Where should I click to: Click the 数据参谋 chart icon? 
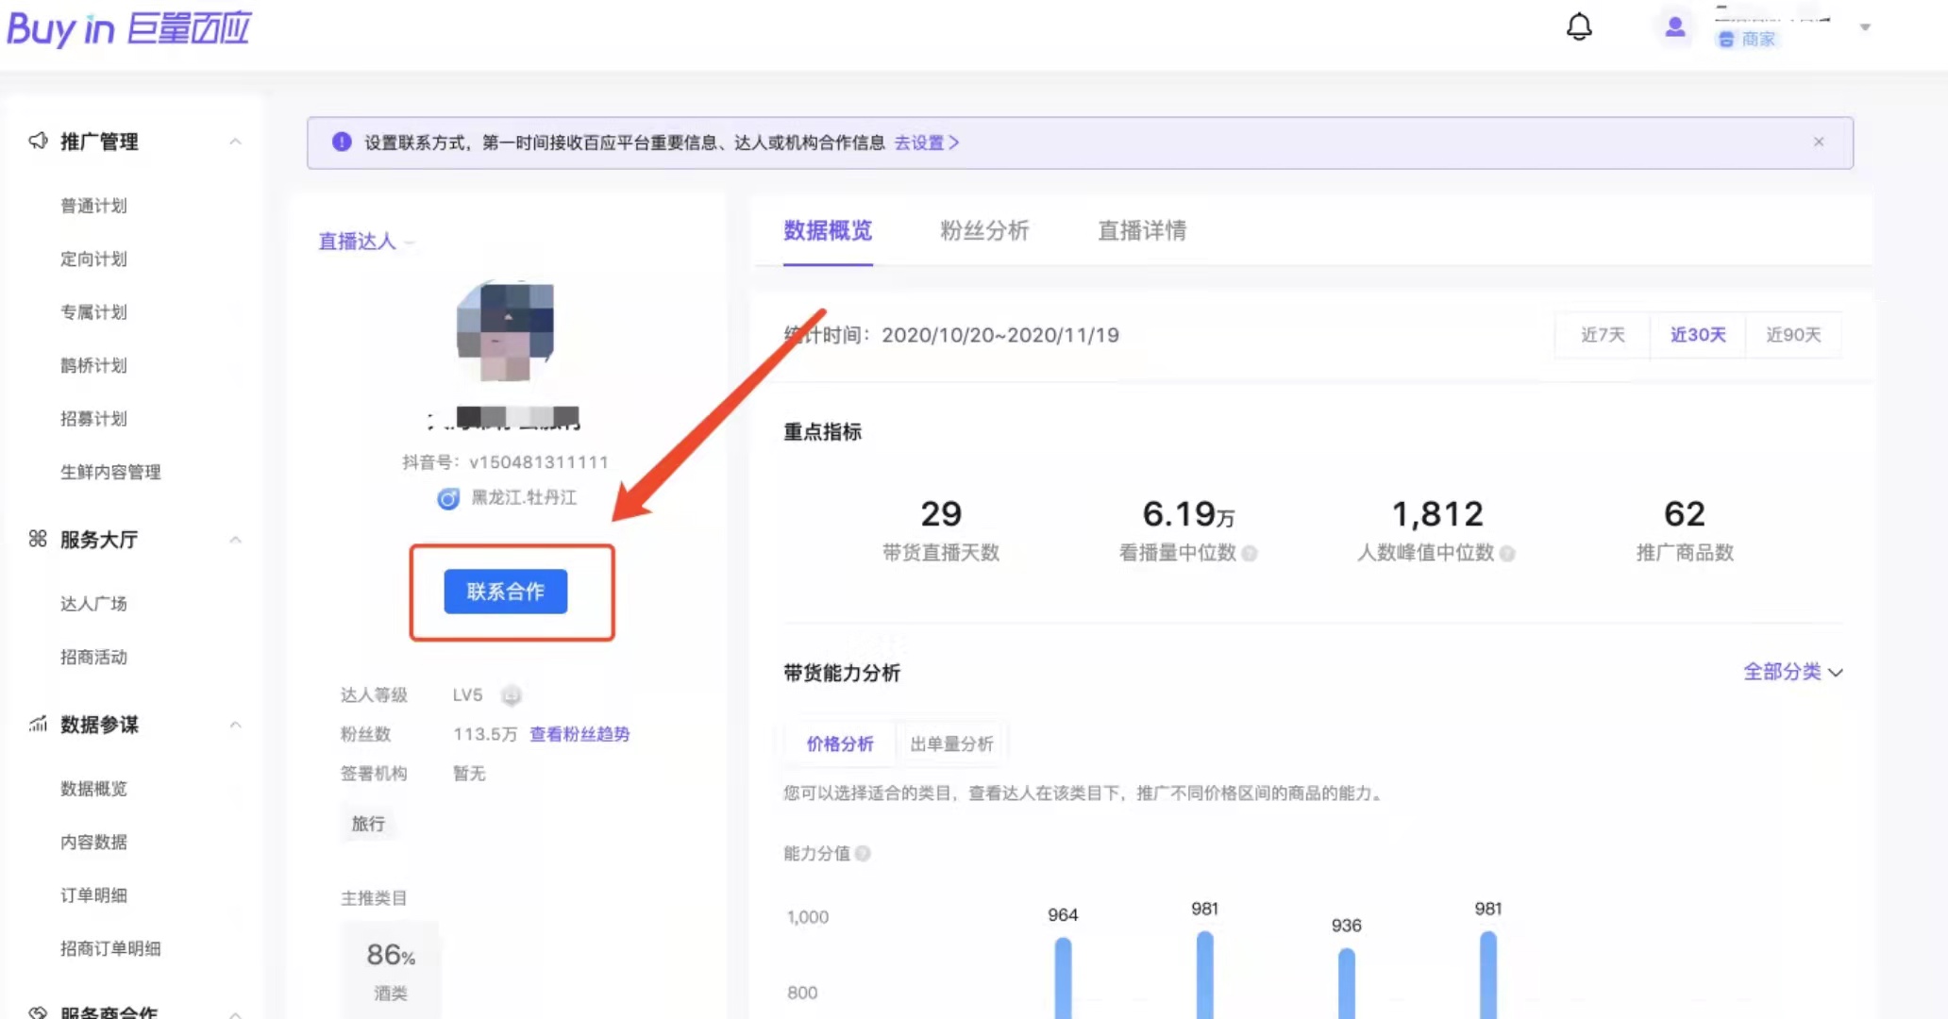[x=38, y=724]
